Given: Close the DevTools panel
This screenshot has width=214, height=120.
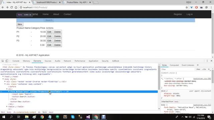Looking at the screenshot, I should pyautogui.click(x=211, y=61).
